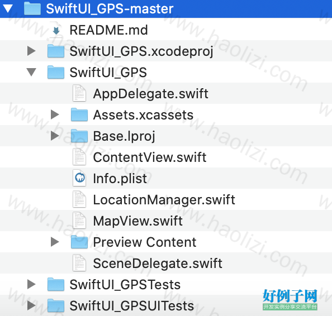Click the SceneDelegate.swift file icon
This screenshot has width=332, height=316.
point(79,263)
